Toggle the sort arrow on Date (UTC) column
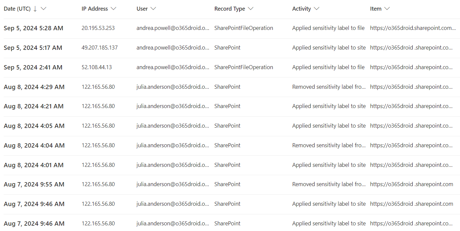This screenshot has width=460, height=231. [35, 9]
